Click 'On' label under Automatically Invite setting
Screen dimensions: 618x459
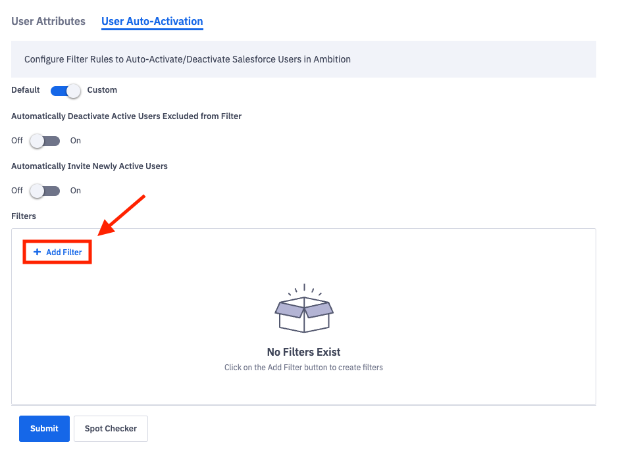(x=76, y=191)
